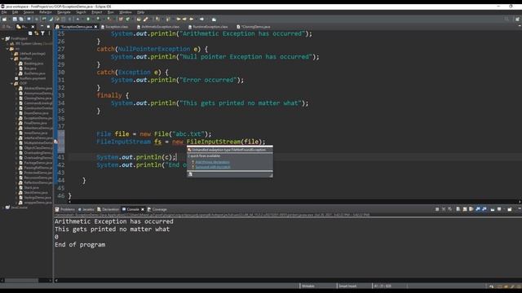Expand JRE System Library node
The width and height of the screenshot is (522, 293).
click(7, 43)
